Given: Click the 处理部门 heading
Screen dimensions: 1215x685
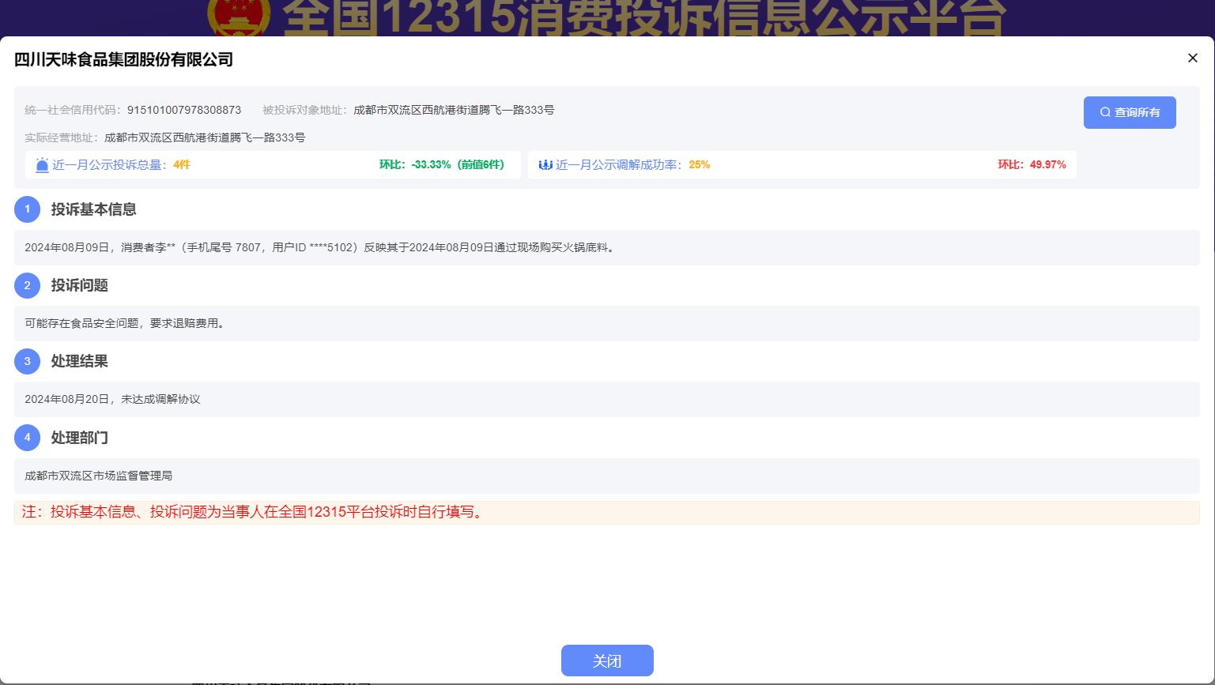Looking at the screenshot, I should 80,437.
